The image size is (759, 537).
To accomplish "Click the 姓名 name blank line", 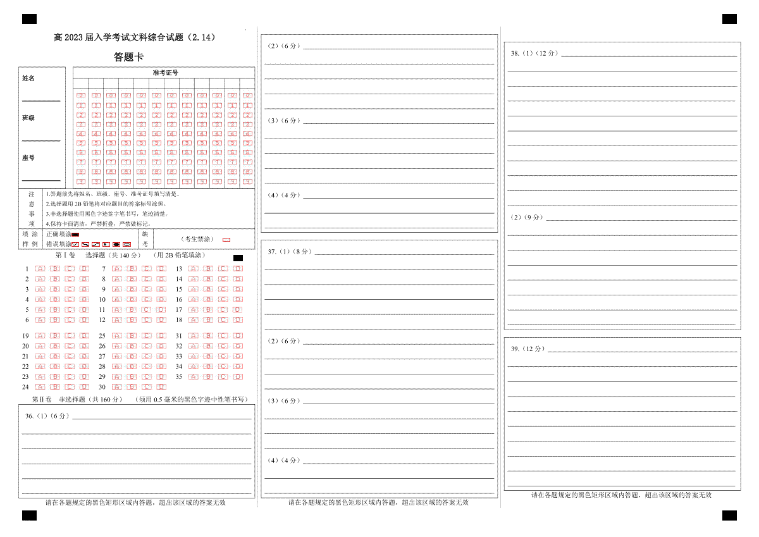I will tap(41, 99).
